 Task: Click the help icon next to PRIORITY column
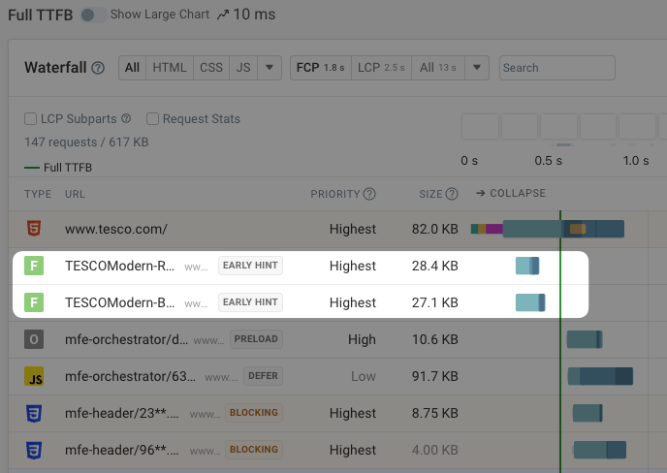tap(369, 194)
